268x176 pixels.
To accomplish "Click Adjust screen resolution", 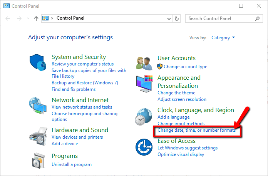I will [182, 99].
